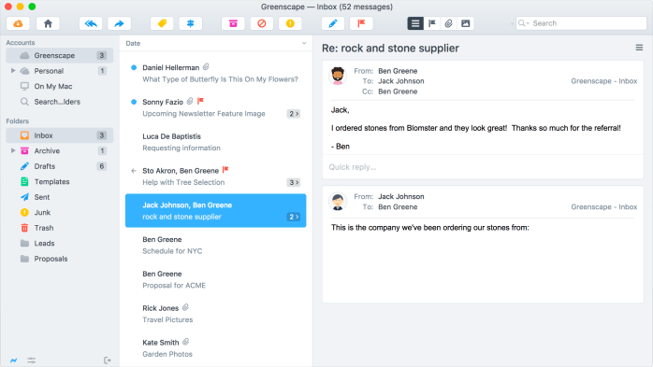Select On My Mac
653x367 pixels.
pos(60,86)
